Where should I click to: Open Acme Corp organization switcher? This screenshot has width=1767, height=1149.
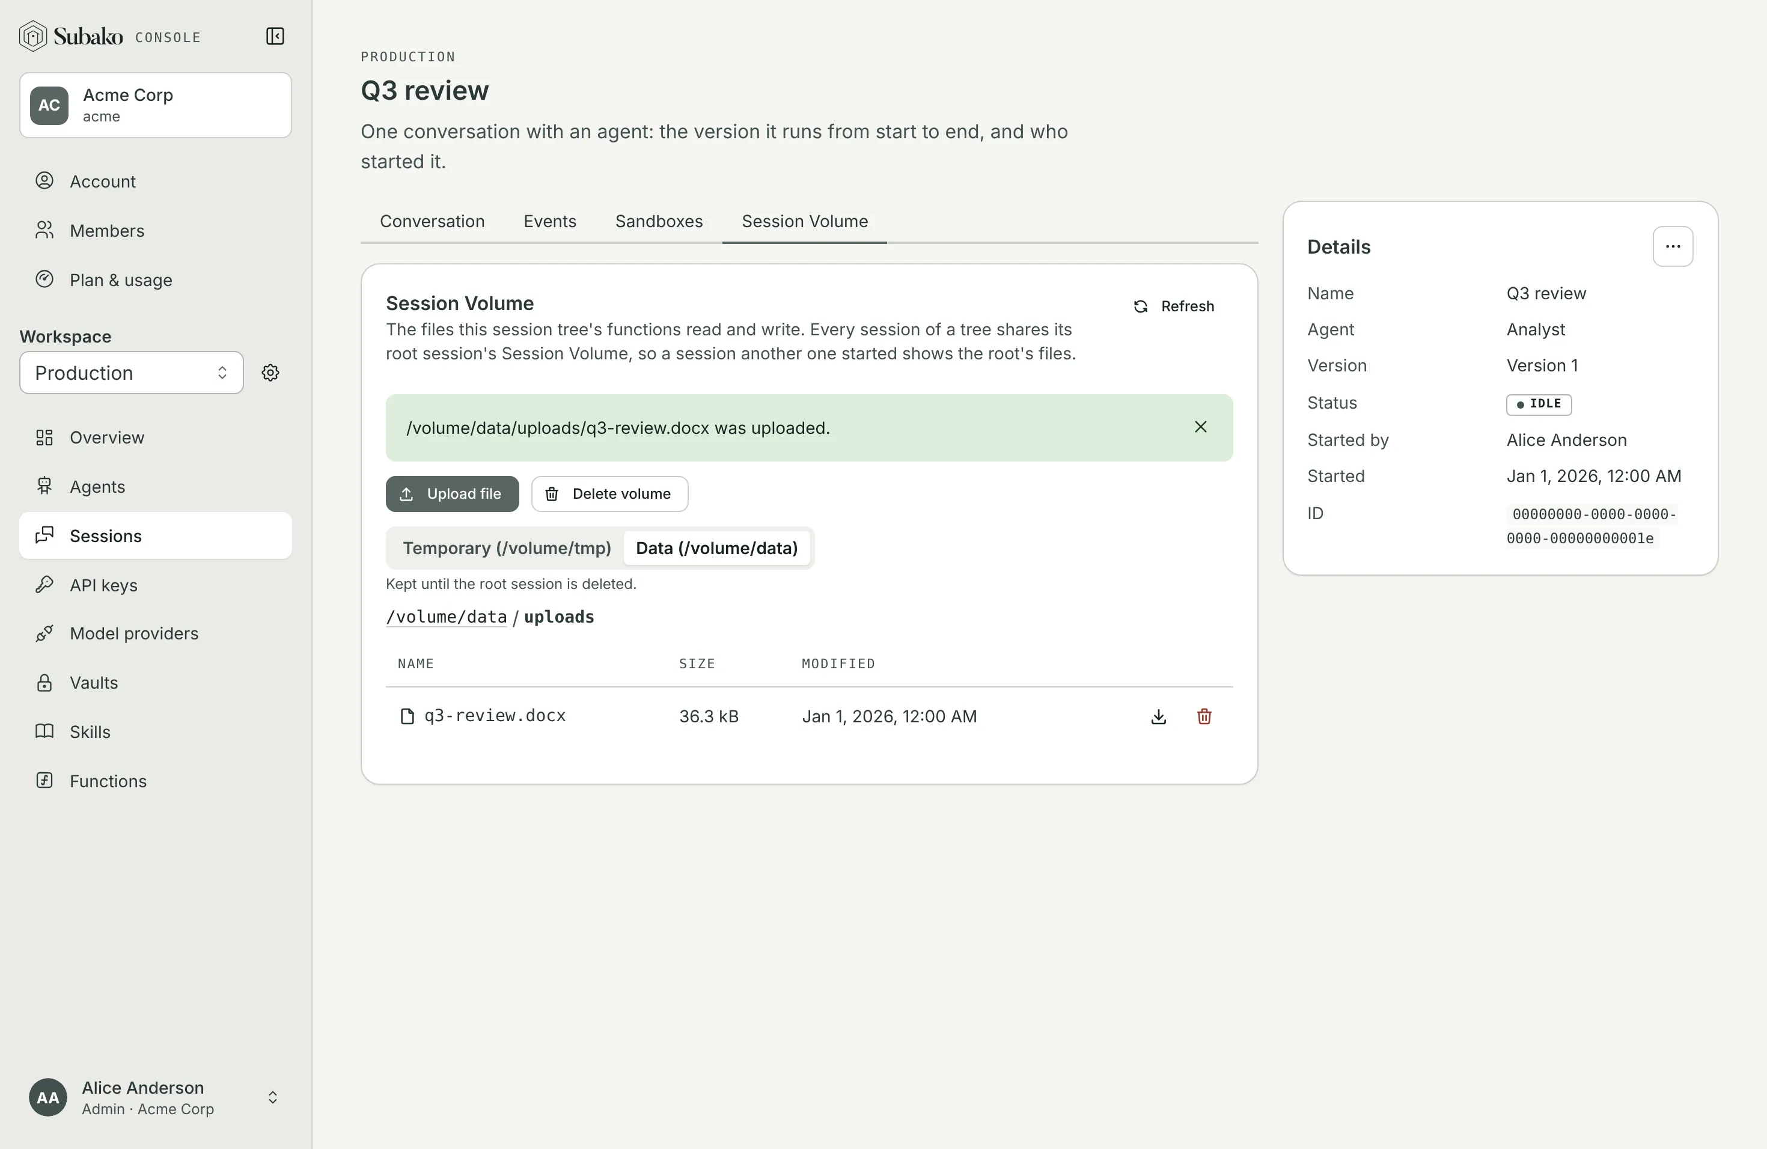pyautogui.click(x=155, y=105)
